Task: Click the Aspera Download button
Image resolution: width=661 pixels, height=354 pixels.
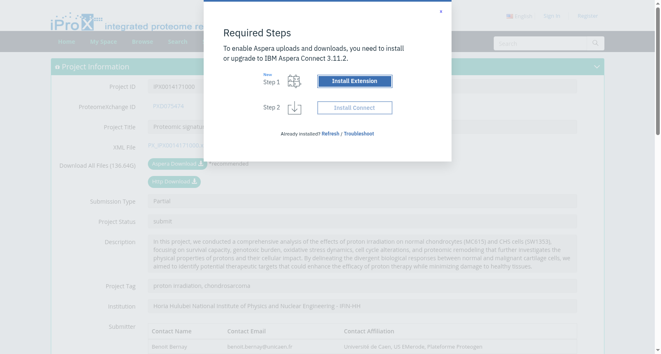Action: 178,164
